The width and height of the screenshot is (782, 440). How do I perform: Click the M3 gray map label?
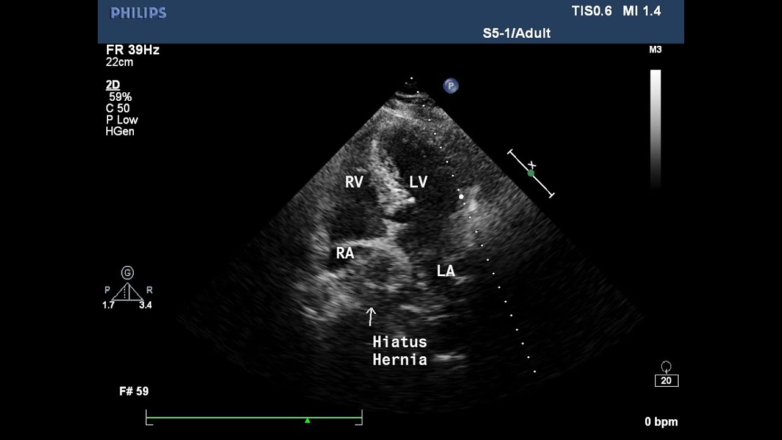pos(656,50)
